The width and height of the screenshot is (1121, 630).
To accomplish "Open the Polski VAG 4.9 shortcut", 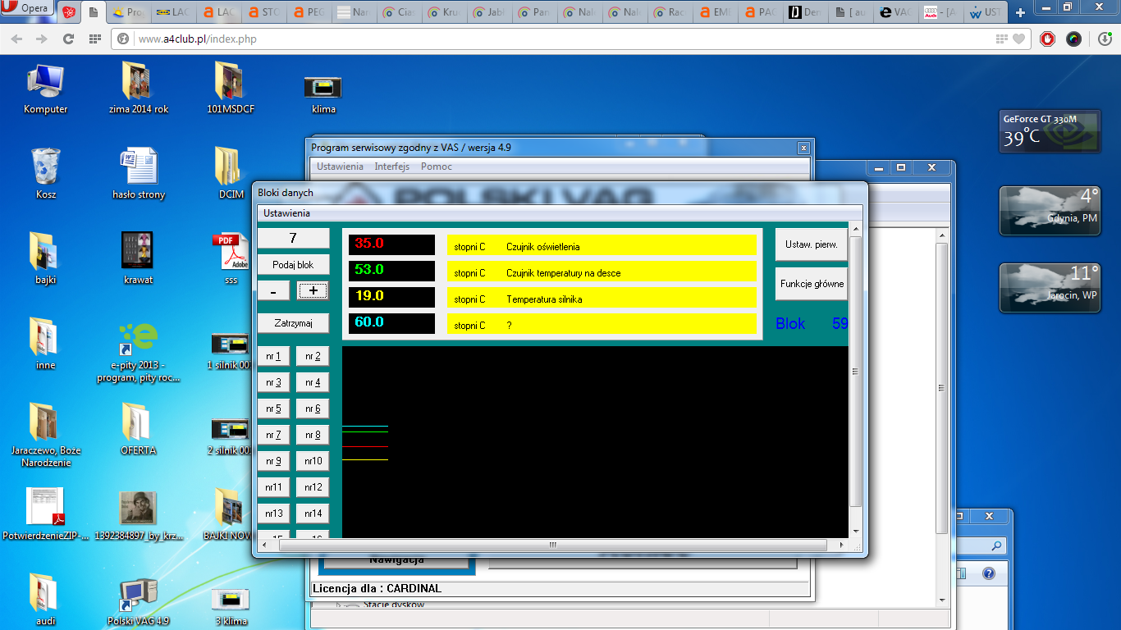I will tap(138, 596).
